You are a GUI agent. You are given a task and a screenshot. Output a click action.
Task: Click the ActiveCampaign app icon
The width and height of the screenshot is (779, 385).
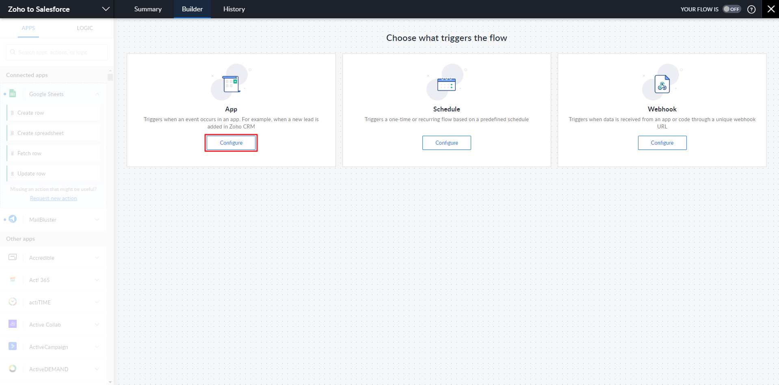(13, 346)
